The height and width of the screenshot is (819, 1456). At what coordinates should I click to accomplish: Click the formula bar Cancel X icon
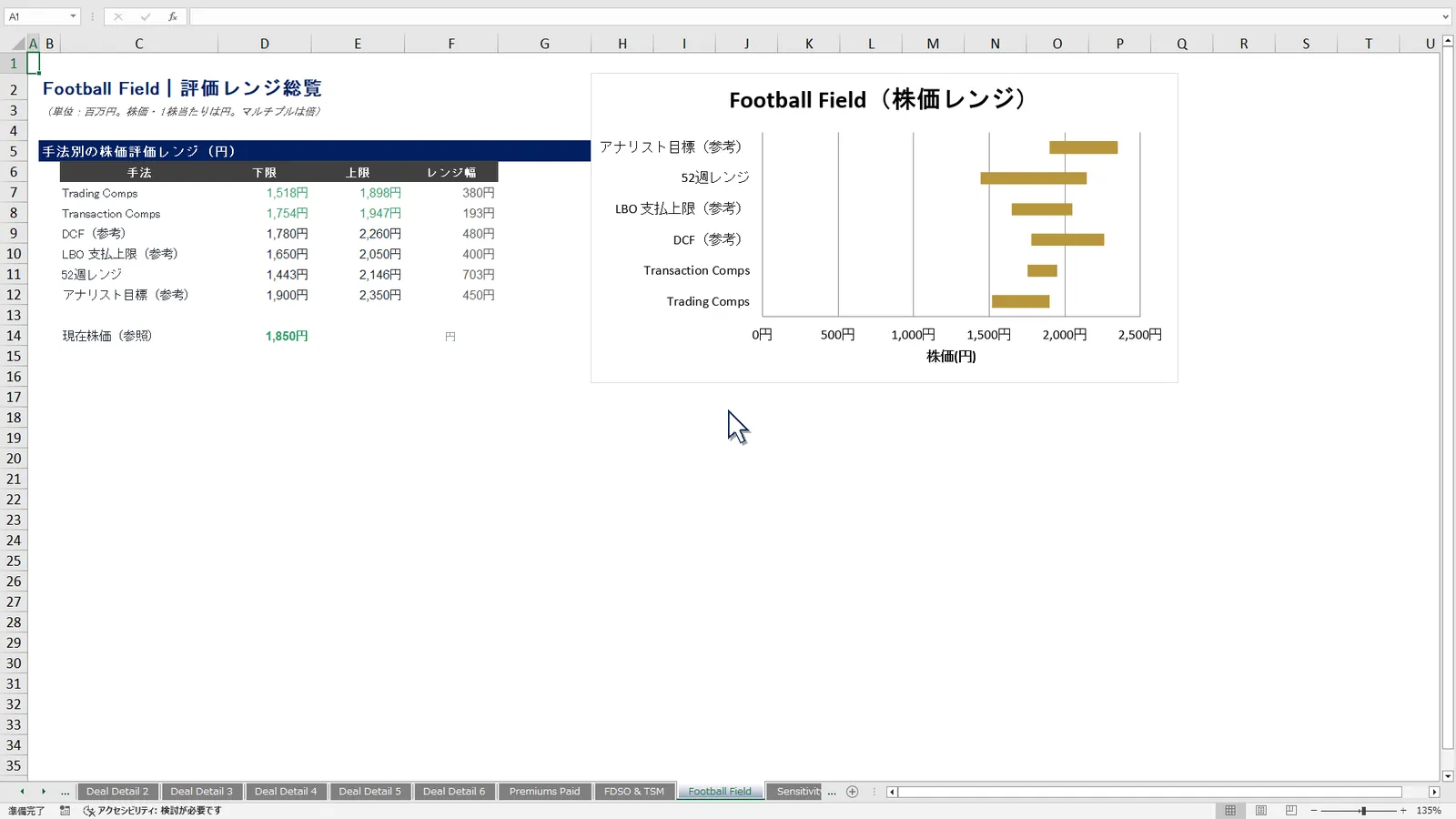[x=117, y=16]
